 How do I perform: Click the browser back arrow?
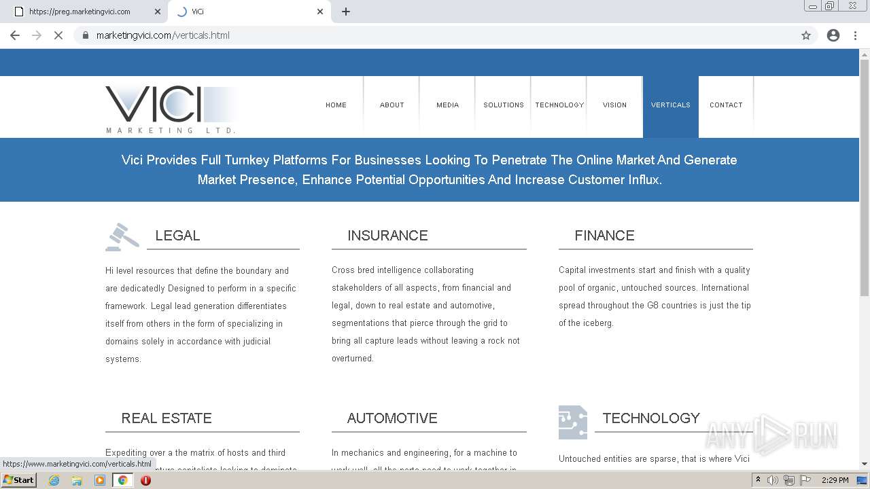tap(15, 35)
